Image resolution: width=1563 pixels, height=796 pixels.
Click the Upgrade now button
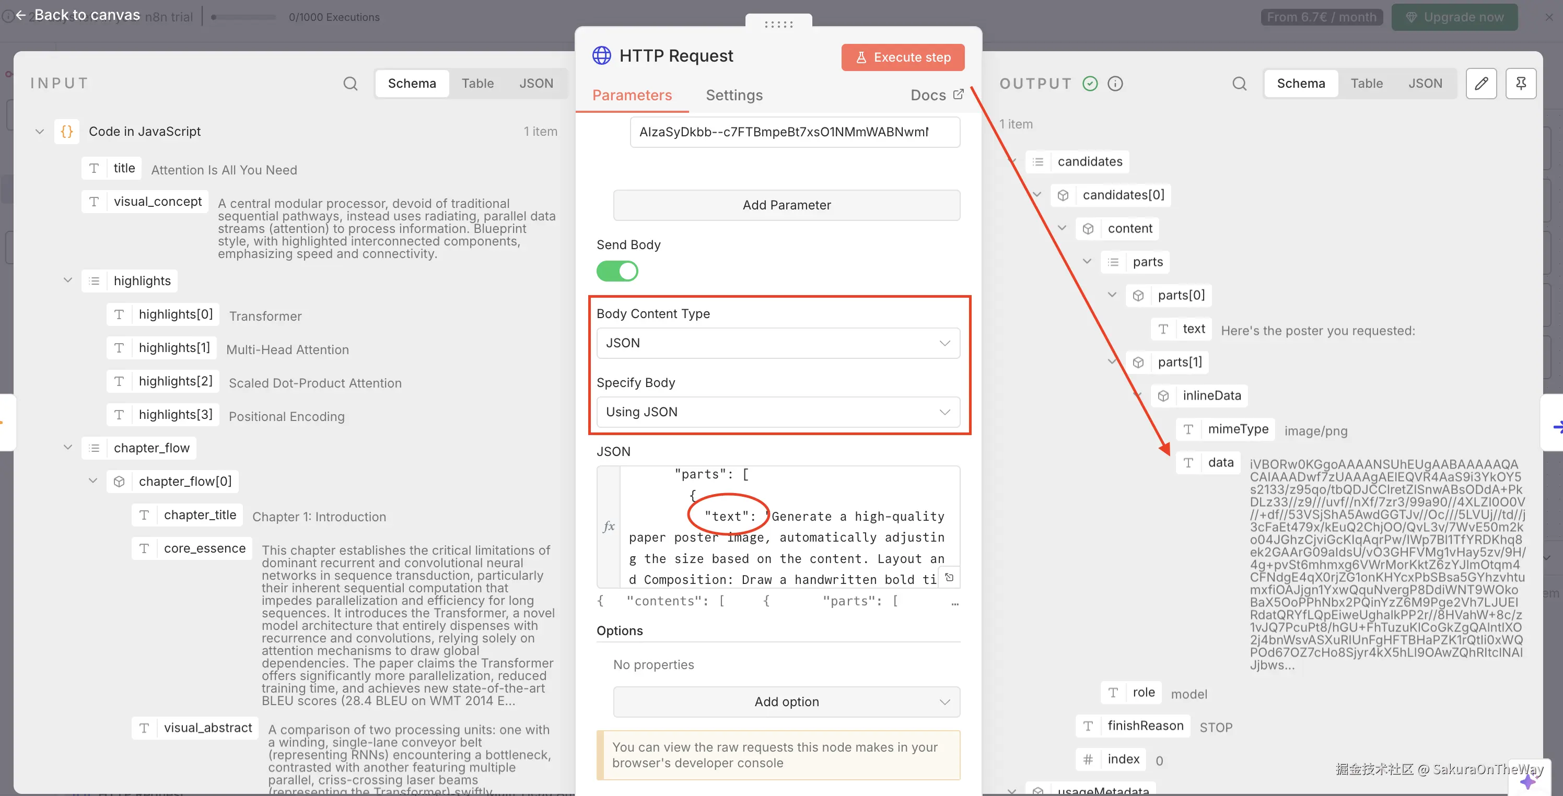point(1454,17)
